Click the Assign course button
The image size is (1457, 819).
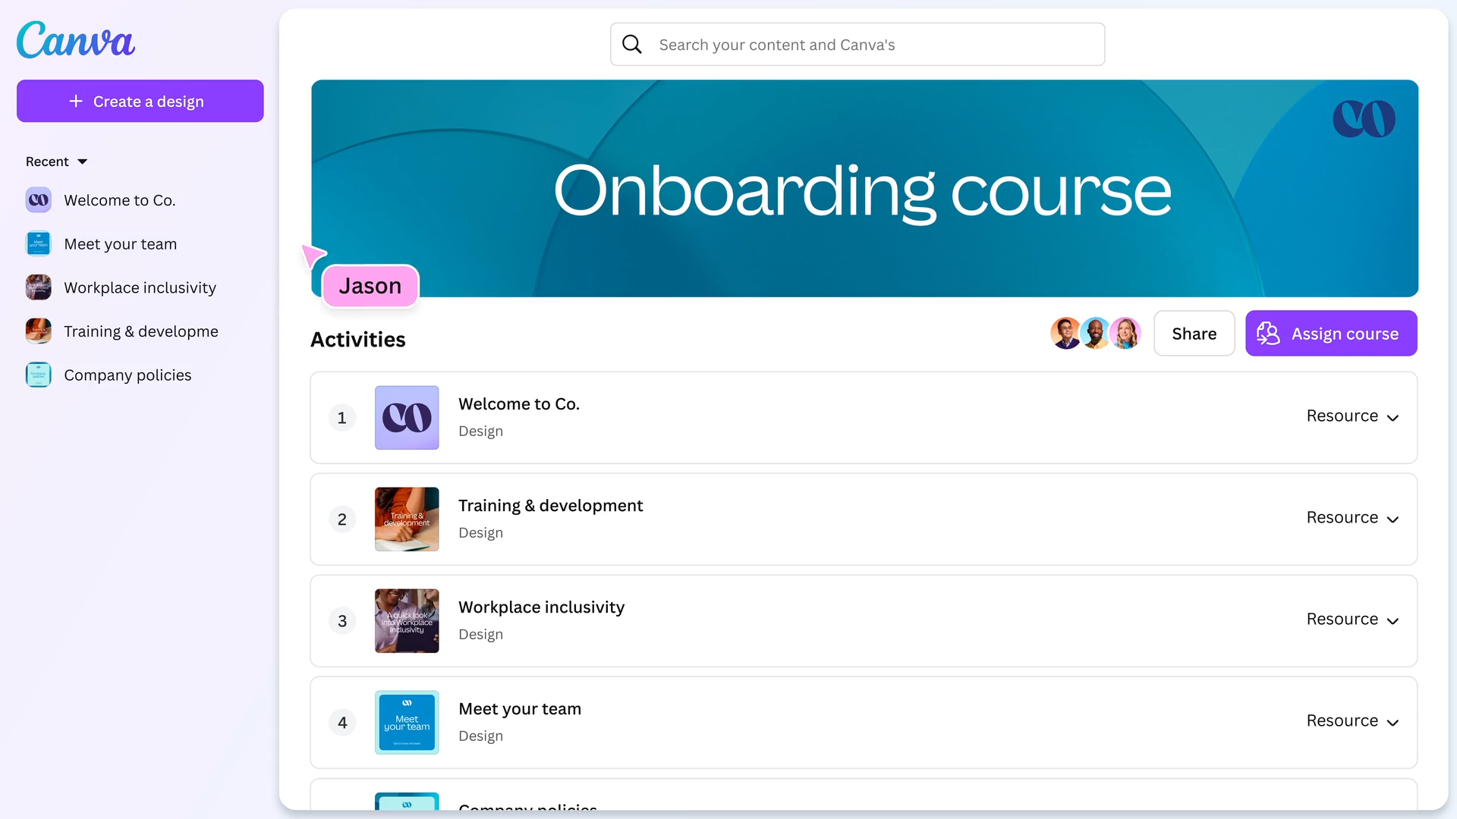pyautogui.click(x=1331, y=334)
